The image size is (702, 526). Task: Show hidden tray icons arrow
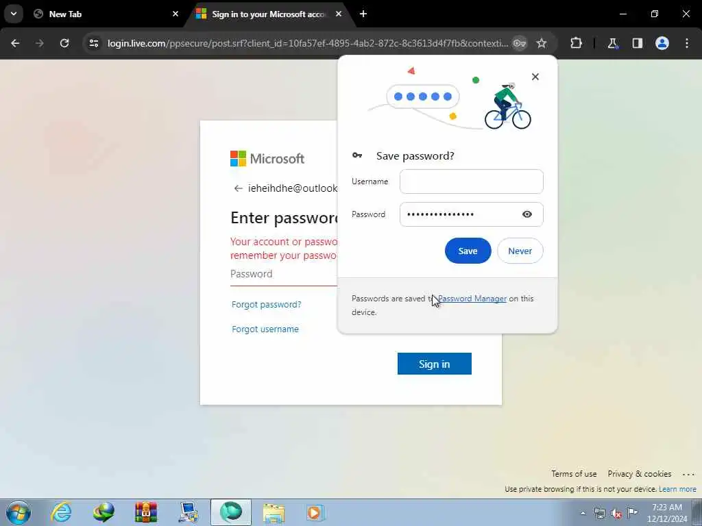[x=583, y=513]
